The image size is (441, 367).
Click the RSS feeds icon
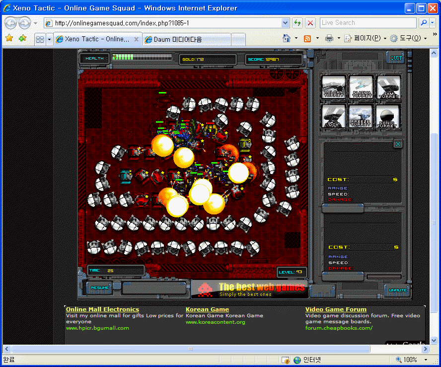[x=307, y=38]
